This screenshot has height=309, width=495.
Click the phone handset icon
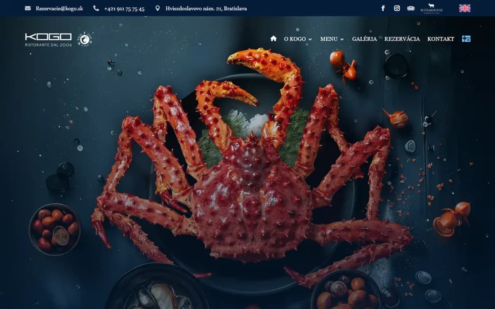[x=96, y=8]
